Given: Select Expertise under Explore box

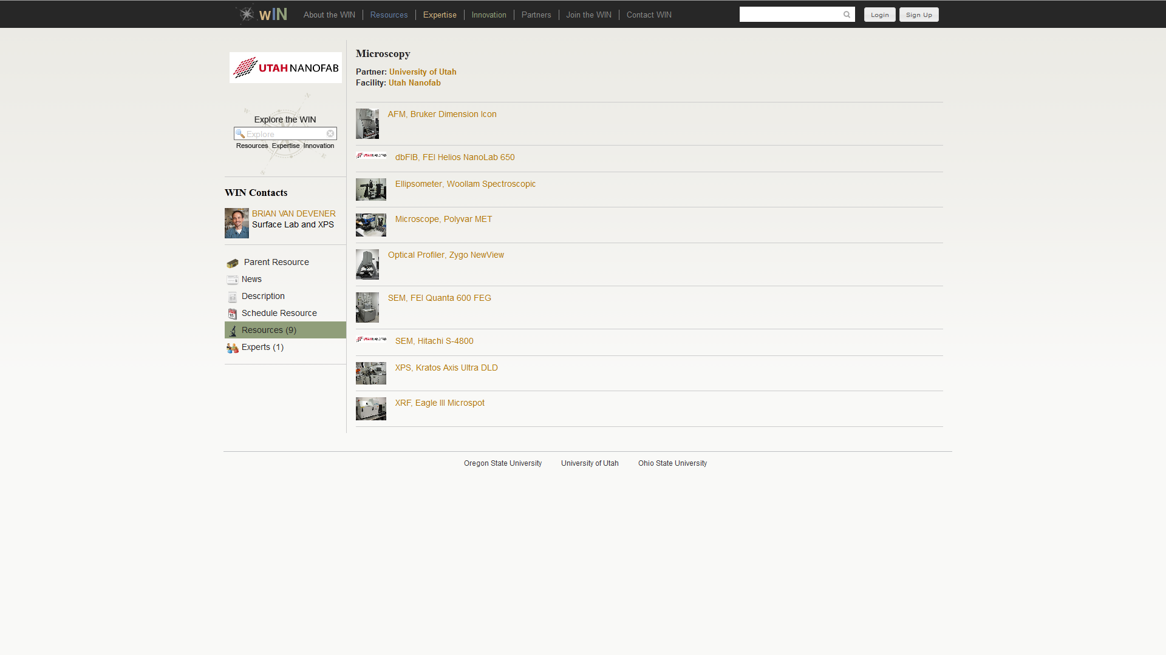Looking at the screenshot, I should coord(285,146).
